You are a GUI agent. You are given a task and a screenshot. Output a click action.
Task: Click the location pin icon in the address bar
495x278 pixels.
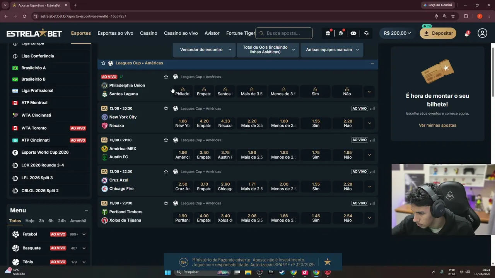[x=437, y=16]
